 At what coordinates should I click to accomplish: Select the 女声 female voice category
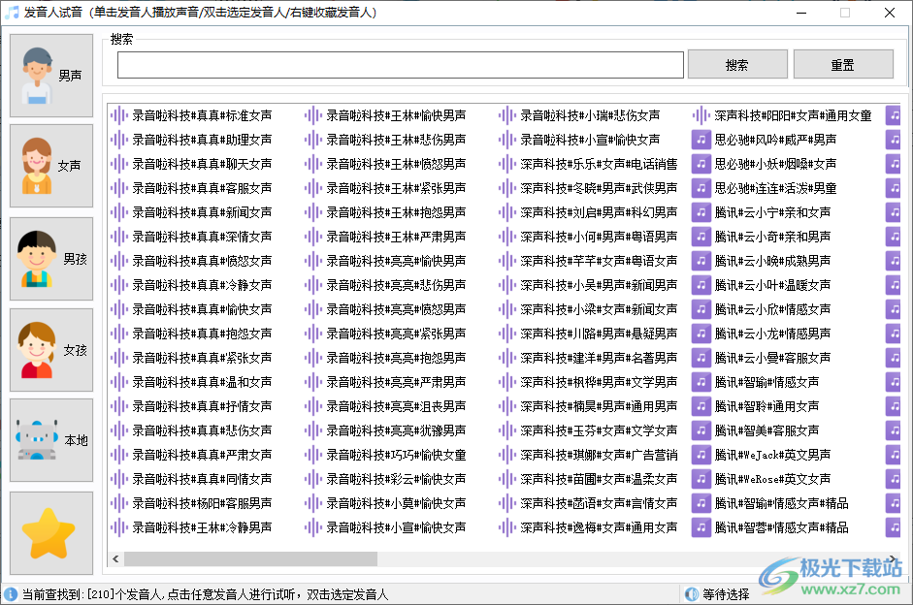tap(51, 166)
